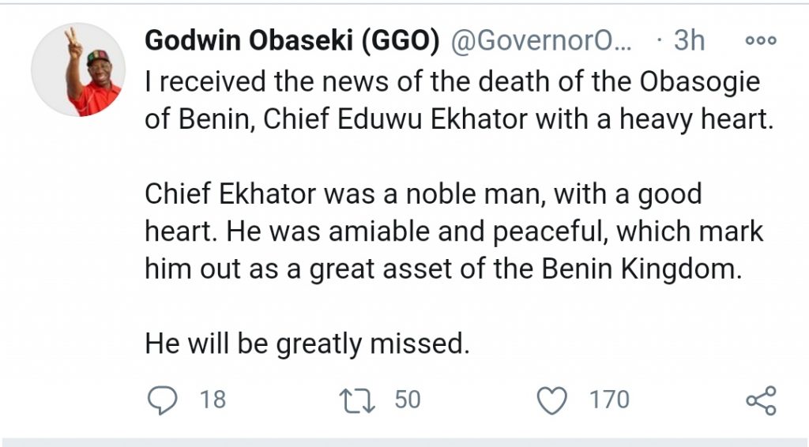Click the reply speech bubble icon
The width and height of the screenshot is (809, 447).
(x=164, y=400)
